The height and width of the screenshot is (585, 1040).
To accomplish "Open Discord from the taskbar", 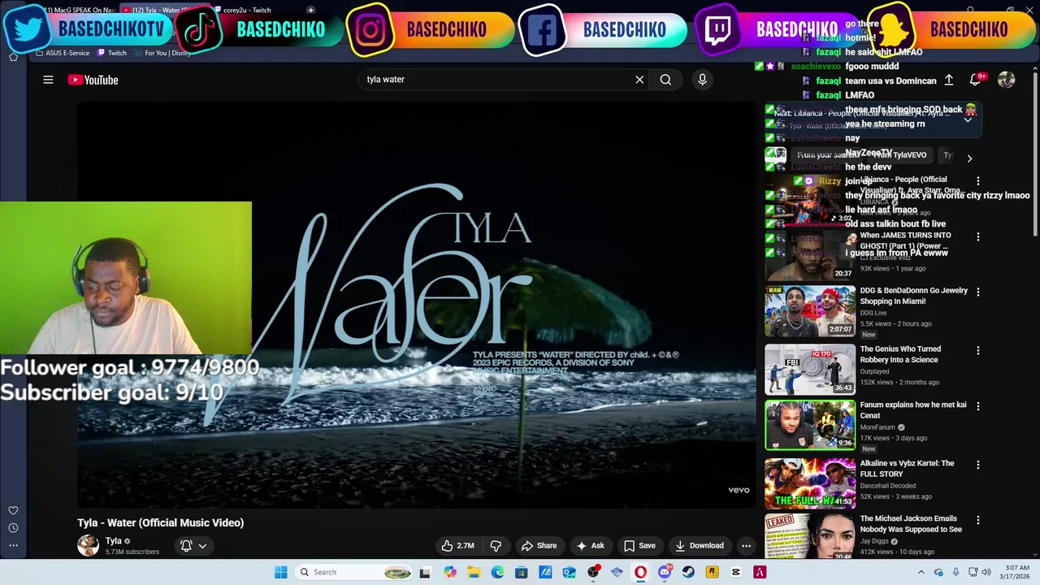I will coord(665,572).
